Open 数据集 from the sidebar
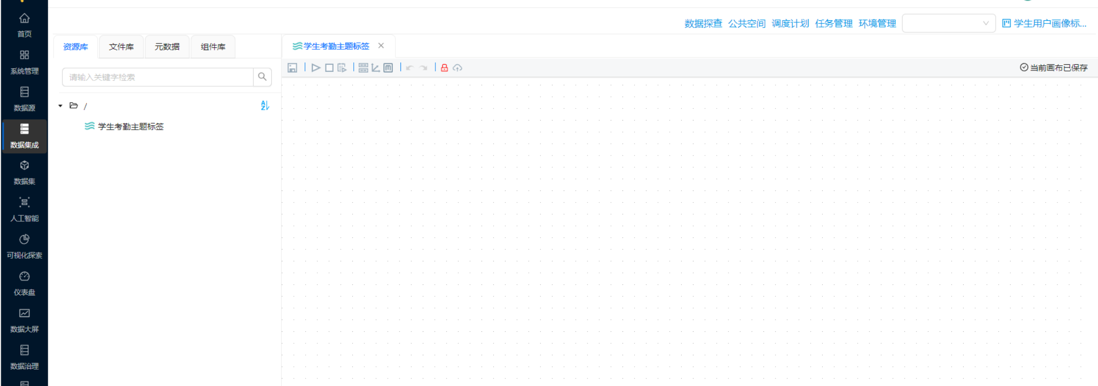The height and width of the screenshot is (386, 1098). [24, 173]
